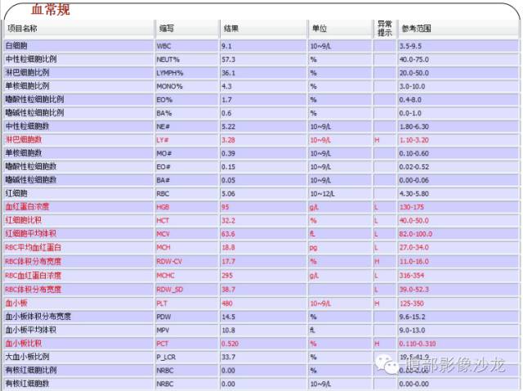
Task: Select the 嗜碱性粒细胞比例 row name
Action: 34,113
